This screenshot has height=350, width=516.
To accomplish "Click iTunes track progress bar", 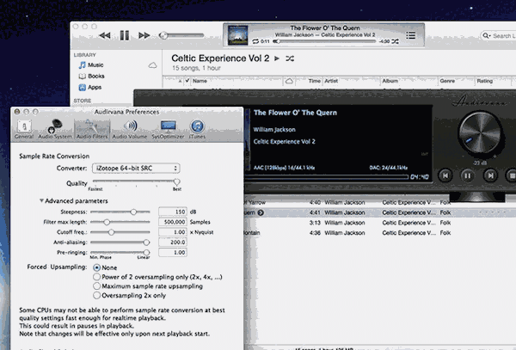I will 325,41.
